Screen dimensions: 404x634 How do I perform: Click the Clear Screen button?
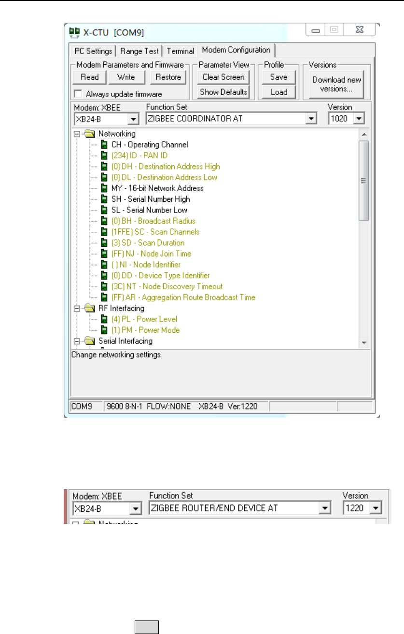[x=223, y=77]
